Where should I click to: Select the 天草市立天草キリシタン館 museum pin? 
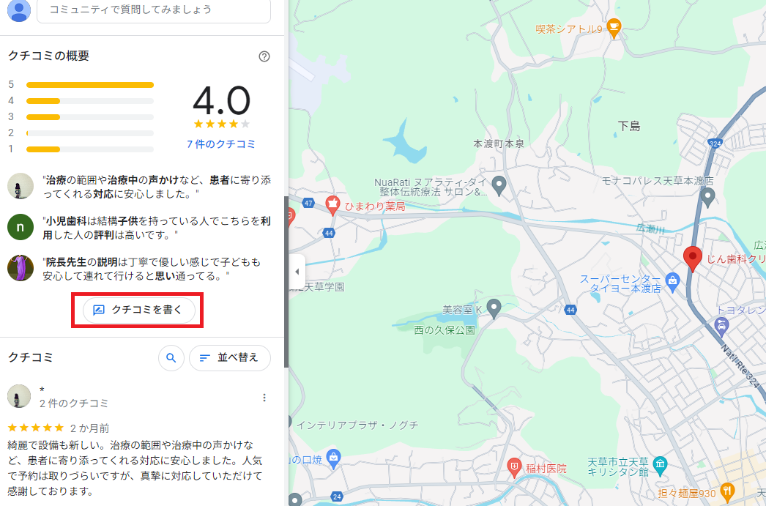click(x=660, y=464)
